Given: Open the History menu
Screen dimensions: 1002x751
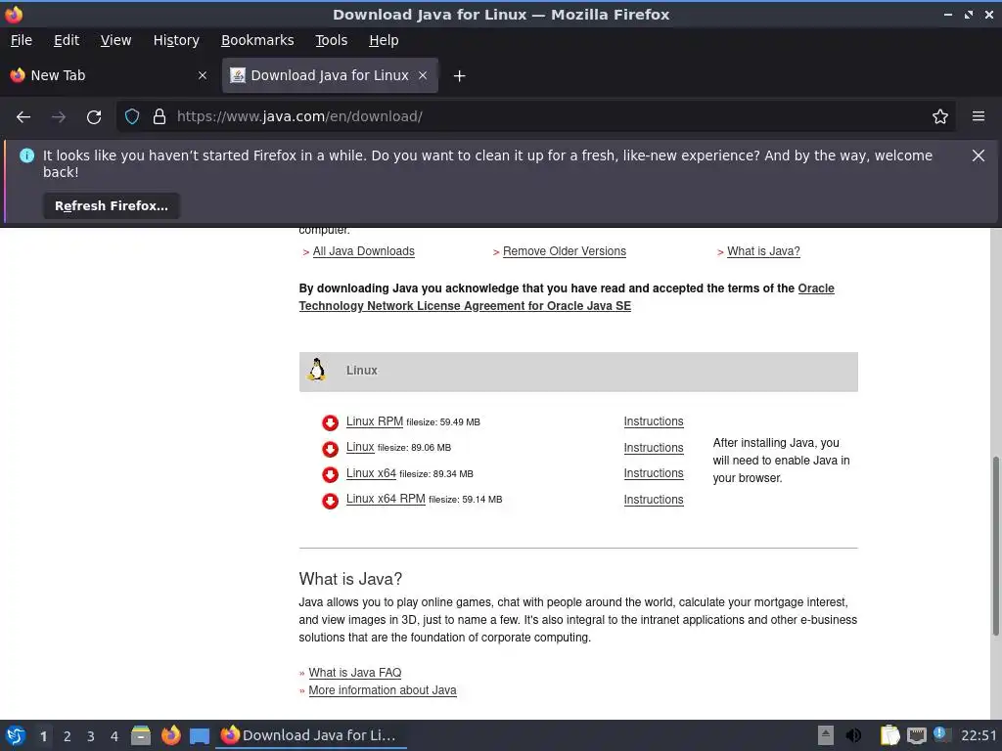Looking at the screenshot, I should [176, 40].
